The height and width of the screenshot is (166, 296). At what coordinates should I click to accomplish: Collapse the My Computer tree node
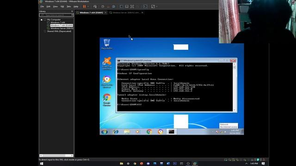pyautogui.click(x=42, y=19)
